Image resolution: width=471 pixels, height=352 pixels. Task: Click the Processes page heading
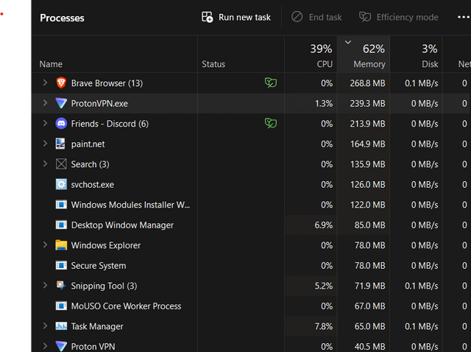point(62,18)
